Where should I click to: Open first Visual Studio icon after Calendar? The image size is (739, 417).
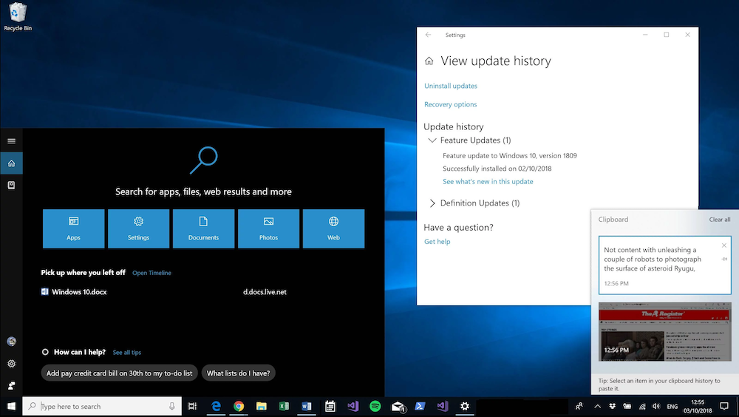353,406
